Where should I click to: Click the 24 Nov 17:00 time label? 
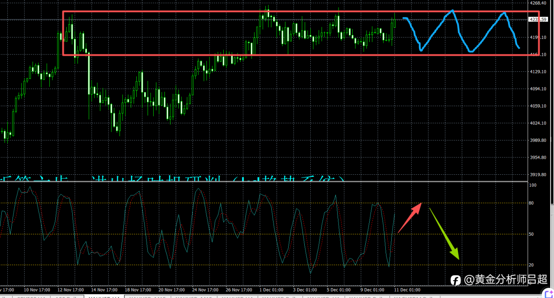[206, 290]
